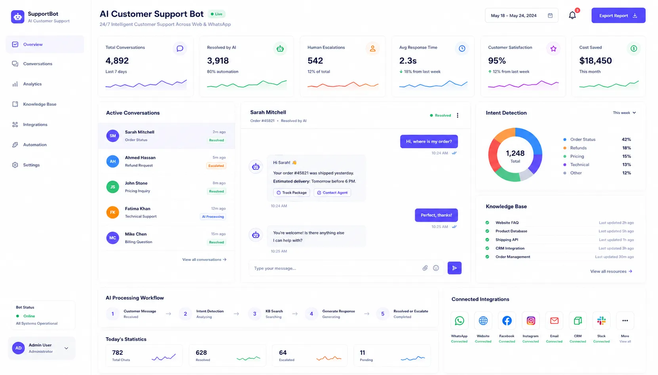The height and width of the screenshot is (375, 658).
Task: Open the Website integration icon
Action: [483, 321]
